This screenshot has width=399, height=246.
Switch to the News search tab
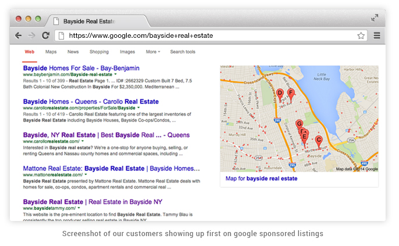[x=73, y=52]
